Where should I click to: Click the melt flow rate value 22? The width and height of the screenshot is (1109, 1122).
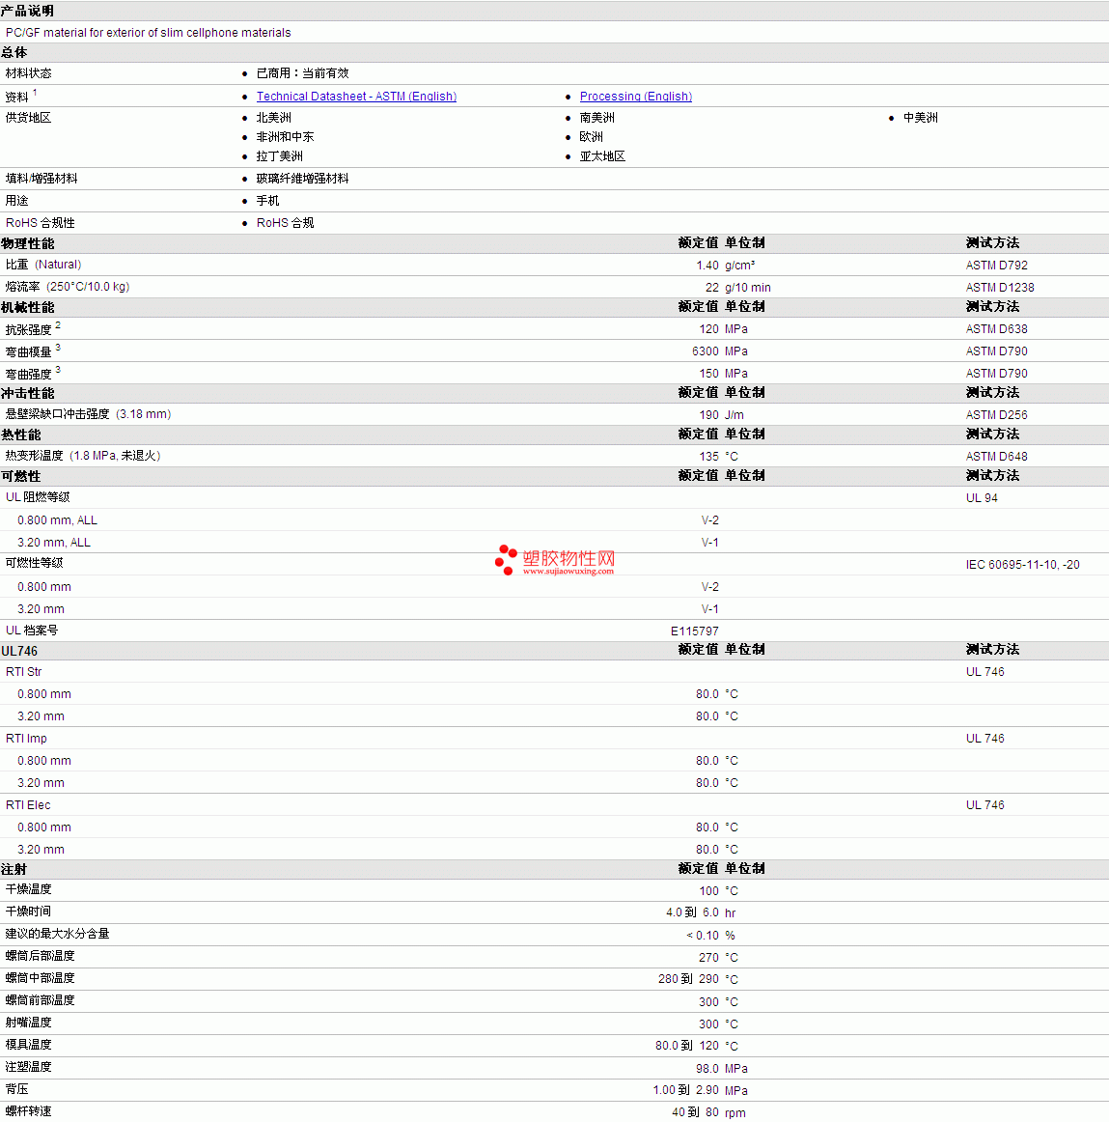pos(712,288)
